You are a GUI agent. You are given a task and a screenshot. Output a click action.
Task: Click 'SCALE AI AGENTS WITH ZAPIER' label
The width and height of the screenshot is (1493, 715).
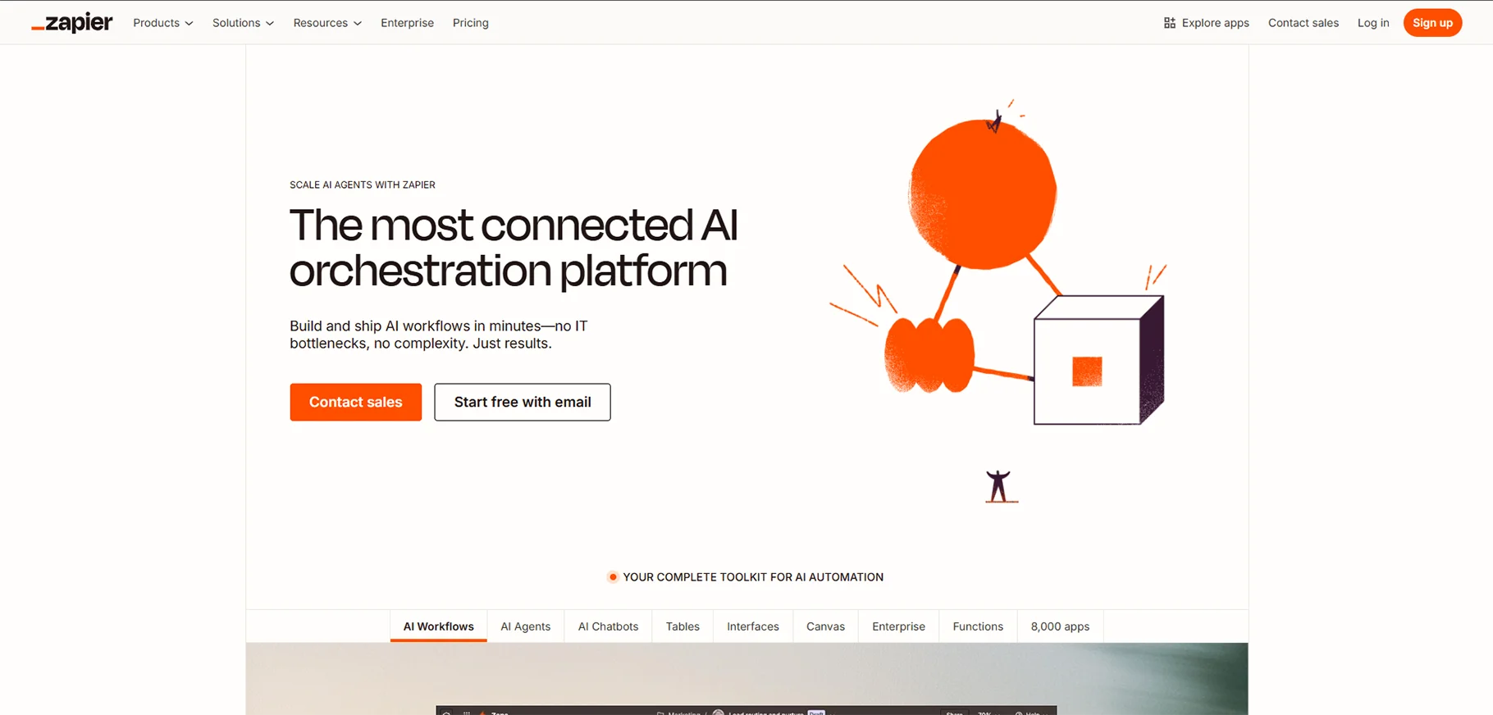click(x=363, y=185)
